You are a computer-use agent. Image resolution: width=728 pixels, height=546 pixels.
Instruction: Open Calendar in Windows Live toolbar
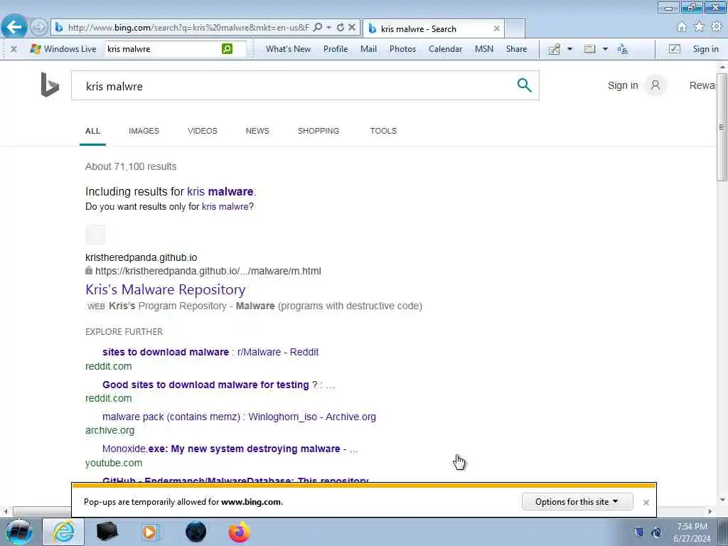[x=445, y=49]
